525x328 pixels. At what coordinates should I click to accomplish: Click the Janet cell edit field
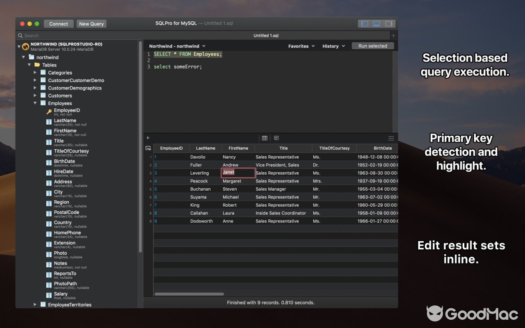[x=238, y=172]
